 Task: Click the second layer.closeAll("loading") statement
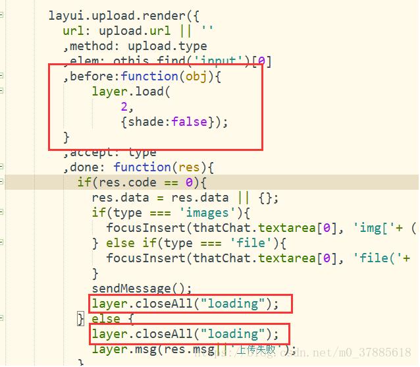[185, 334]
